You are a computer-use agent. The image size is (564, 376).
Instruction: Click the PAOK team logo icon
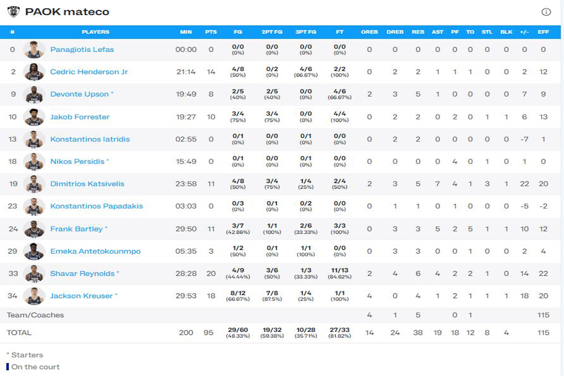point(14,12)
